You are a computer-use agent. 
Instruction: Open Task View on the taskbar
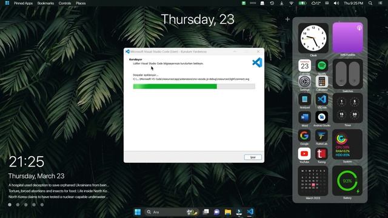206,212
